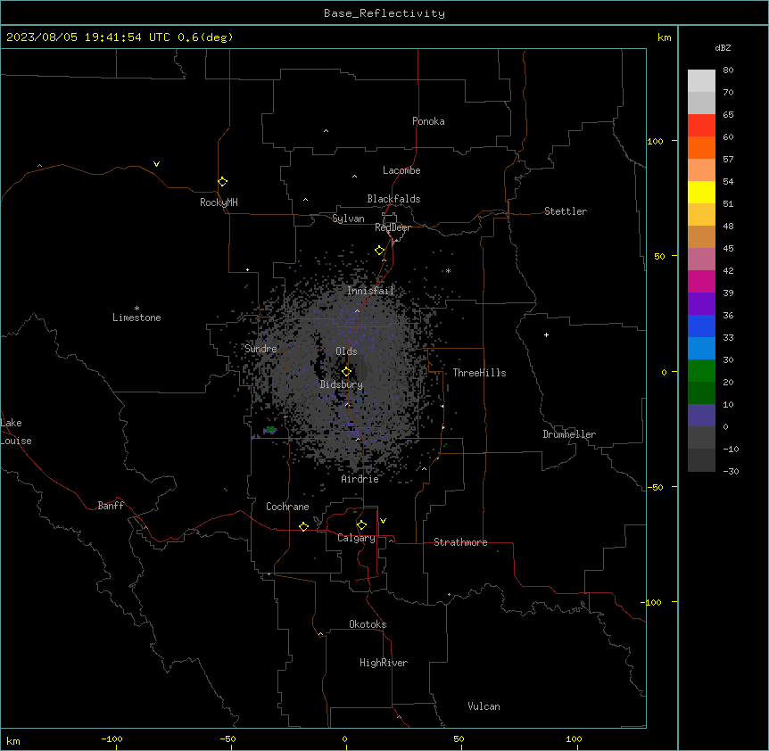
Task: Click the Limestone label
Action: (x=136, y=318)
